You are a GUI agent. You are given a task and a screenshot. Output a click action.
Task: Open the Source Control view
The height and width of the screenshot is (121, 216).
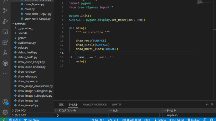pos(5,11)
